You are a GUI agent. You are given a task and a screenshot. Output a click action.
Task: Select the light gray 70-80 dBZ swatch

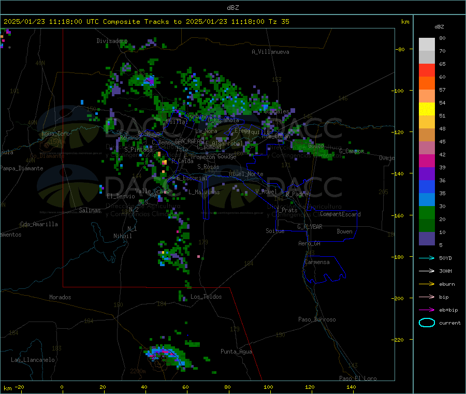(x=427, y=45)
